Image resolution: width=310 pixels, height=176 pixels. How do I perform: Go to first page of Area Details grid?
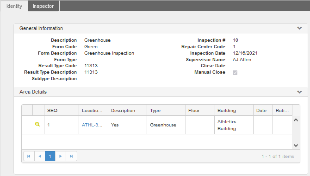(29, 156)
